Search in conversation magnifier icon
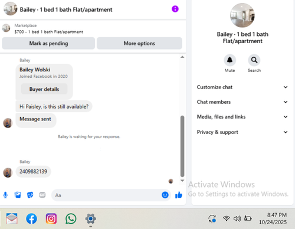Screen dimensions: 295x229 coord(254,60)
